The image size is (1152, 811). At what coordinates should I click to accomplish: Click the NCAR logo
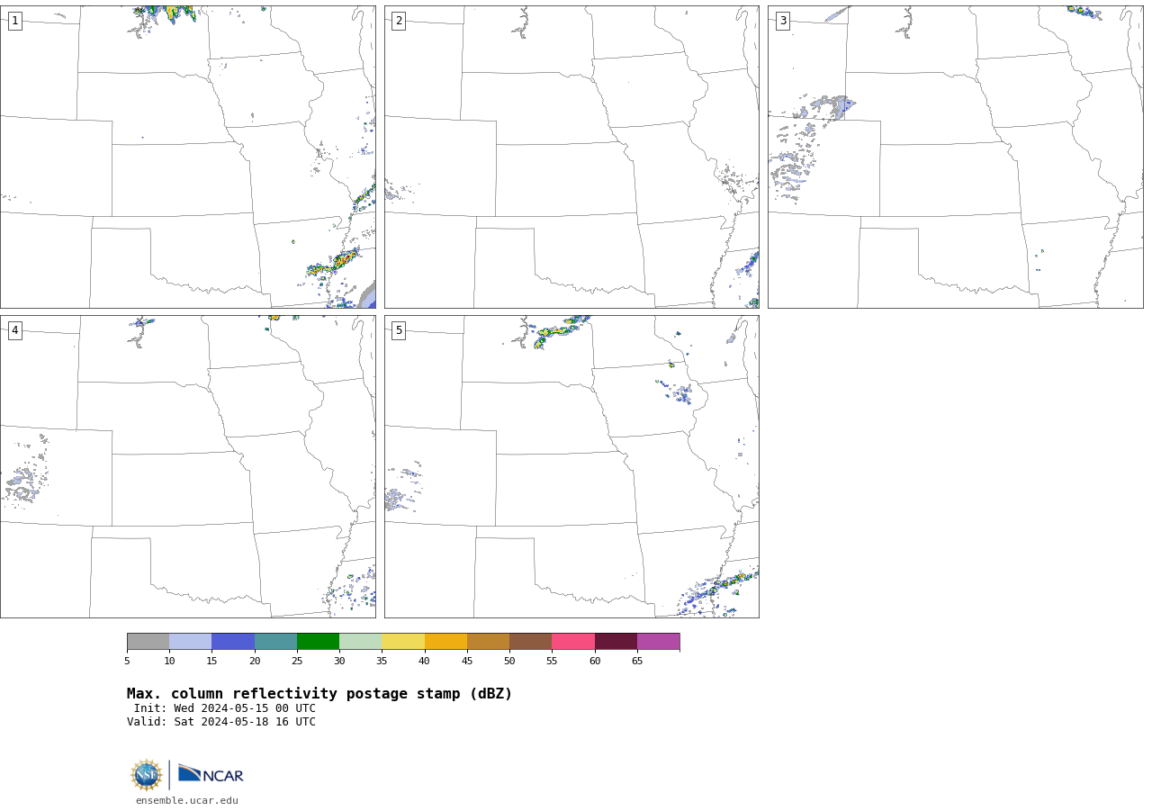coord(211,774)
